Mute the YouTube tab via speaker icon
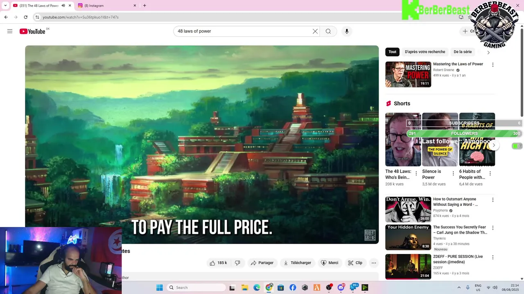 coord(63,6)
